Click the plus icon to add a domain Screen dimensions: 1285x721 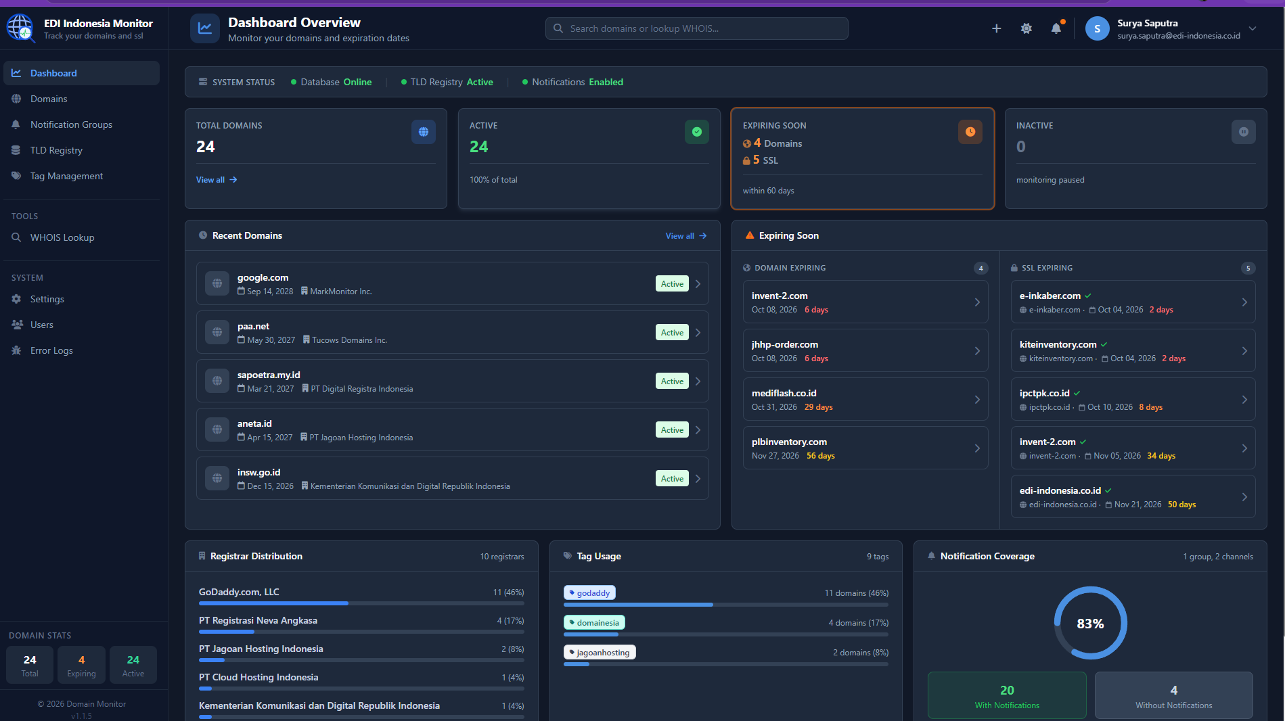(x=996, y=28)
